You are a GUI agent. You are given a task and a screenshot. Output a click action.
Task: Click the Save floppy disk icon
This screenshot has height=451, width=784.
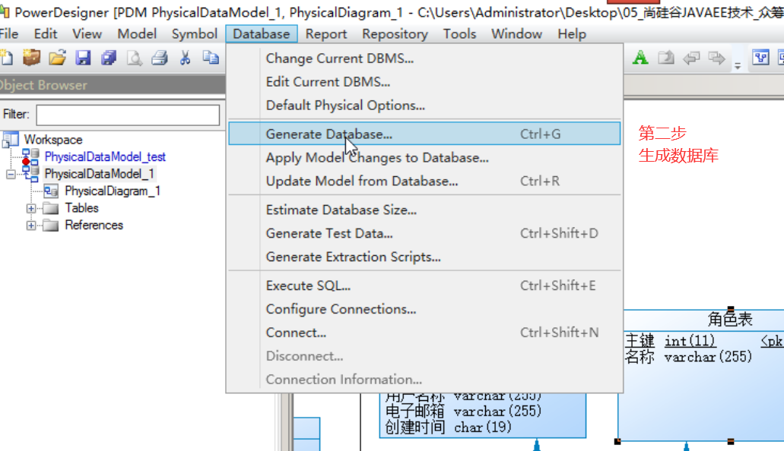tap(83, 58)
